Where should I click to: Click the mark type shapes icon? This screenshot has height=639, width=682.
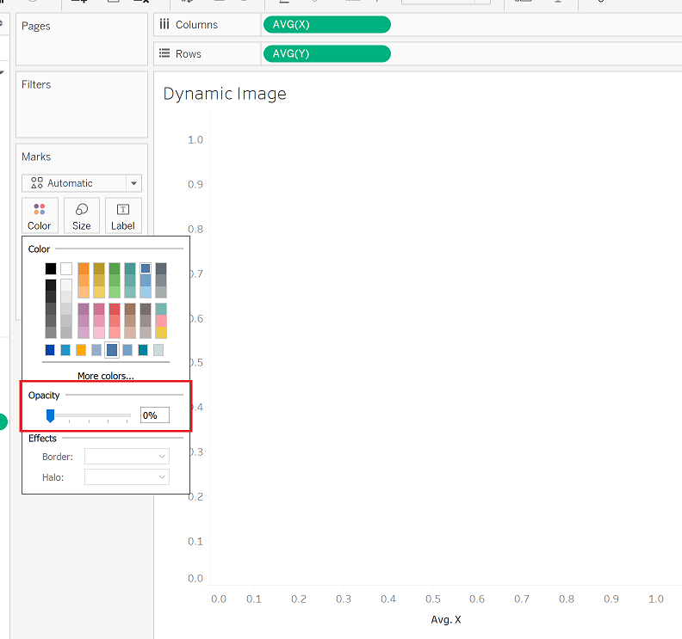coord(37,183)
